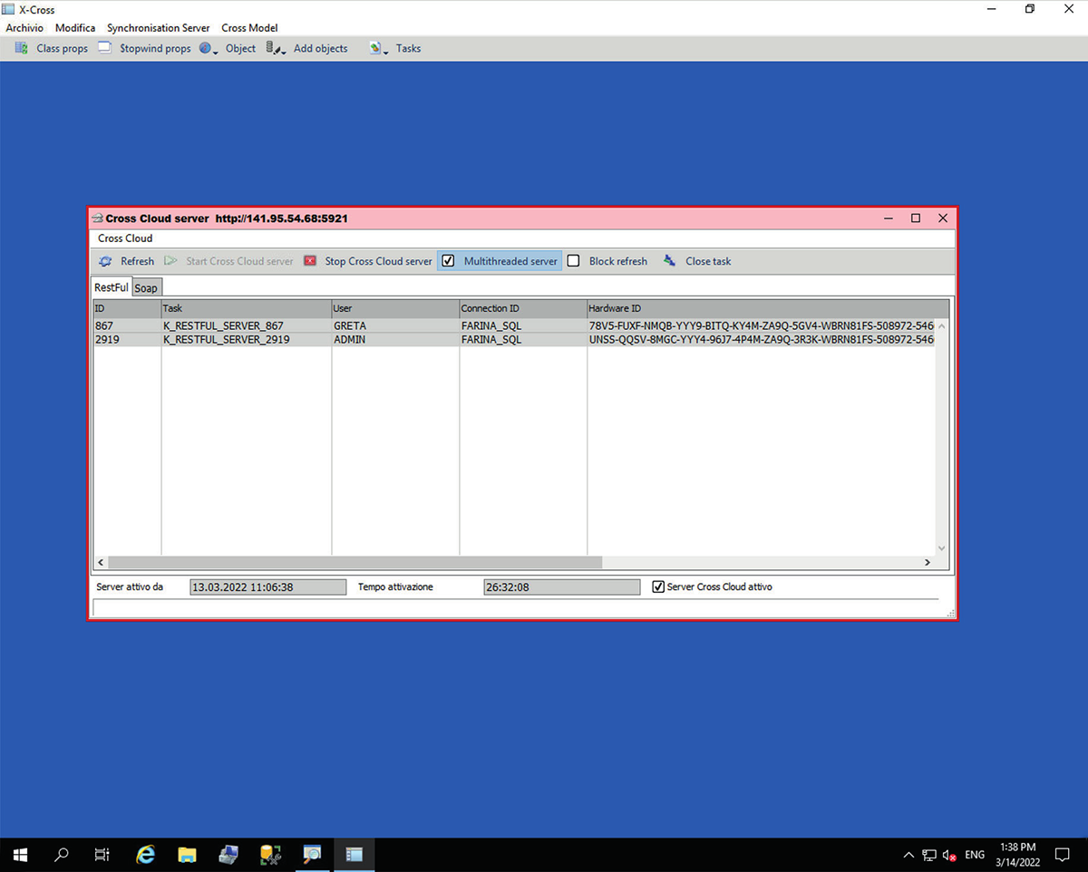Click the taskbar app icon right of File Explorer
This screenshot has width=1088, height=872.
point(228,854)
